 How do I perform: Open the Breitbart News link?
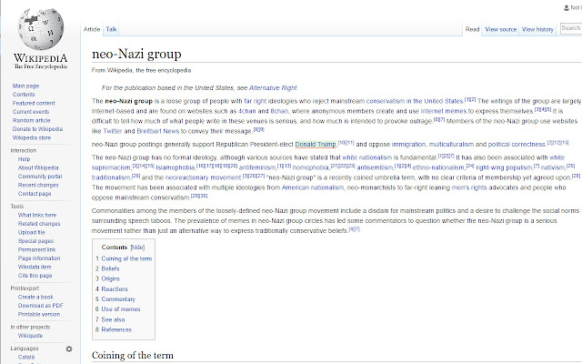pyautogui.click(x=157, y=131)
